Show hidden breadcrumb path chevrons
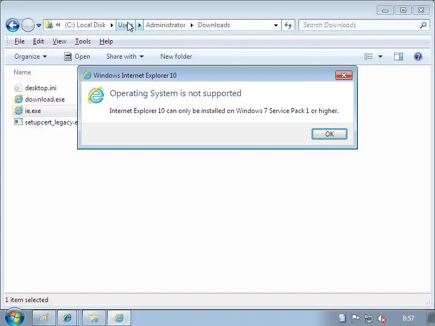Viewport: 435px width, 326px height. click(58, 25)
